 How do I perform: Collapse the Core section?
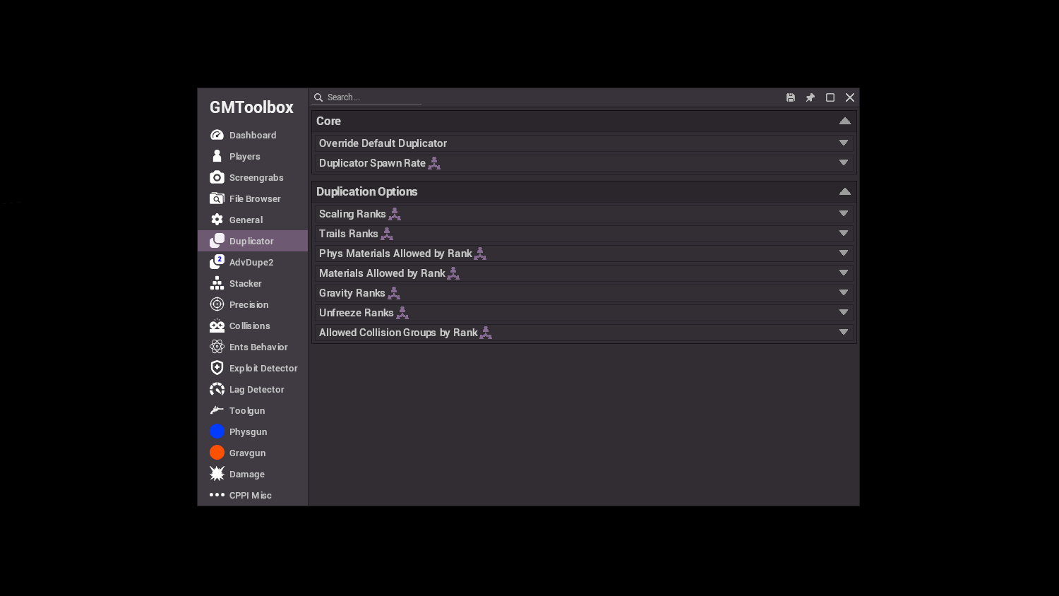pyautogui.click(x=844, y=121)
